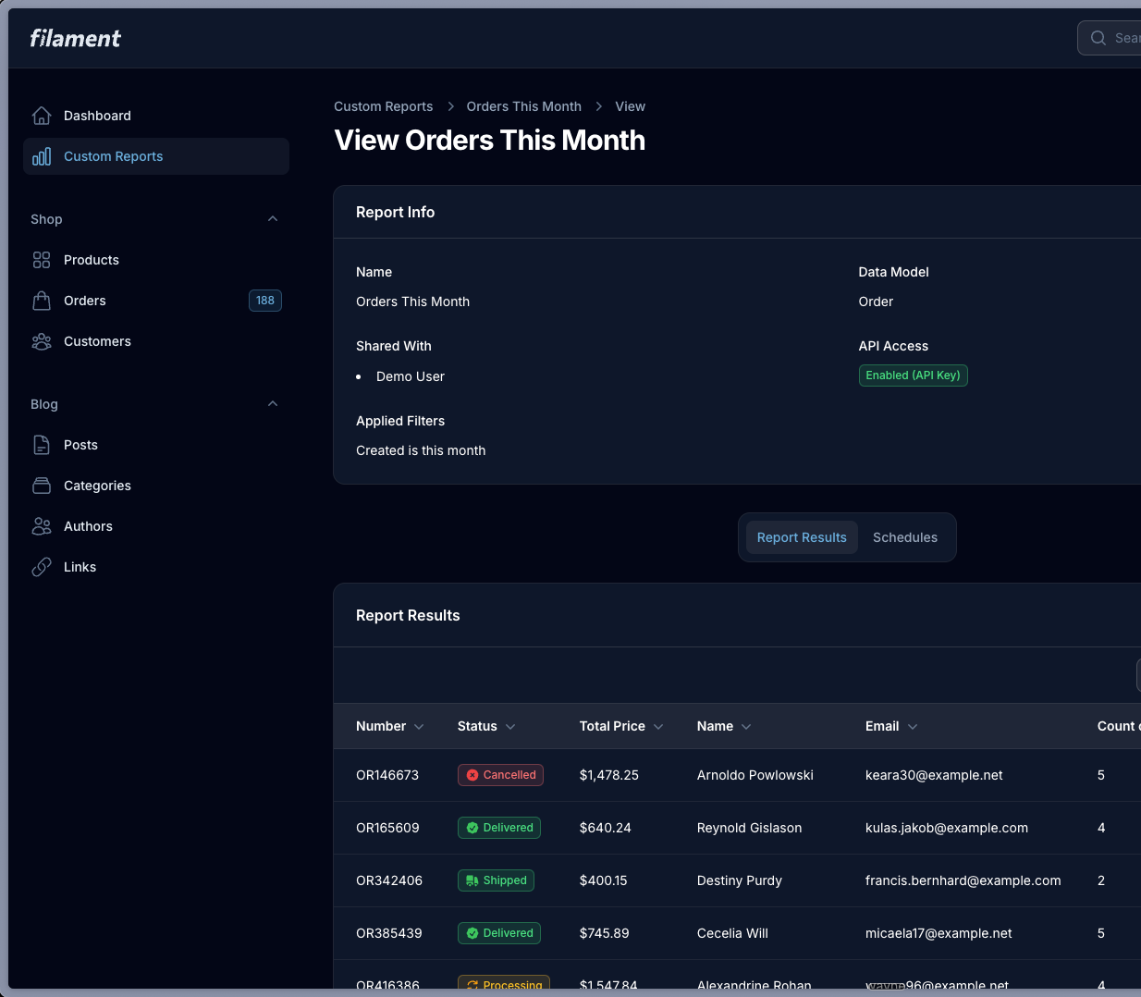Click the Dashboard home icon
Screen dimensions: 1141x997
pos(42,116)
